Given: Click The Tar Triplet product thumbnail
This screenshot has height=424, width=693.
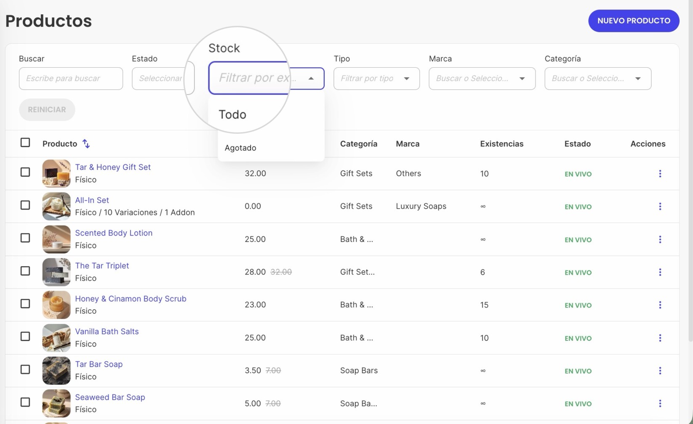Looking at the screenshot, I should point(56,272).
